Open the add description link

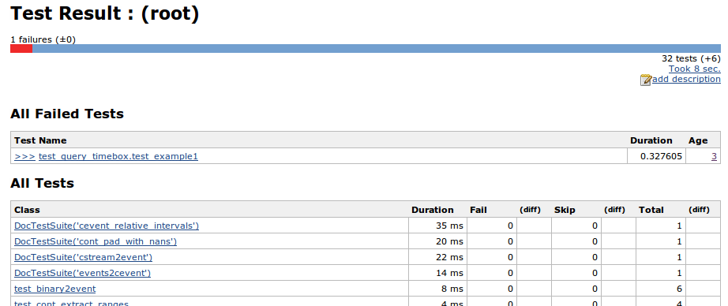[x=686, y=80]
